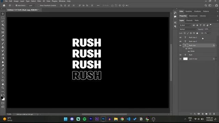
Task: Filter layers by type layers icon
Action: tap(201, 25)
